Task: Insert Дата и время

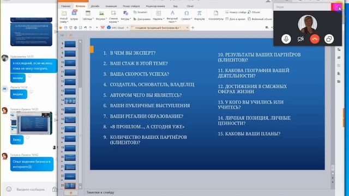Action: (x=235, y=19)
